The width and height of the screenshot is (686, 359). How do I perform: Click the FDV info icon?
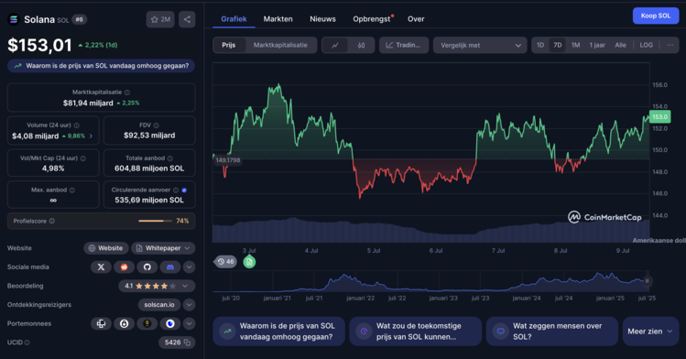click(x=157, y=125)
